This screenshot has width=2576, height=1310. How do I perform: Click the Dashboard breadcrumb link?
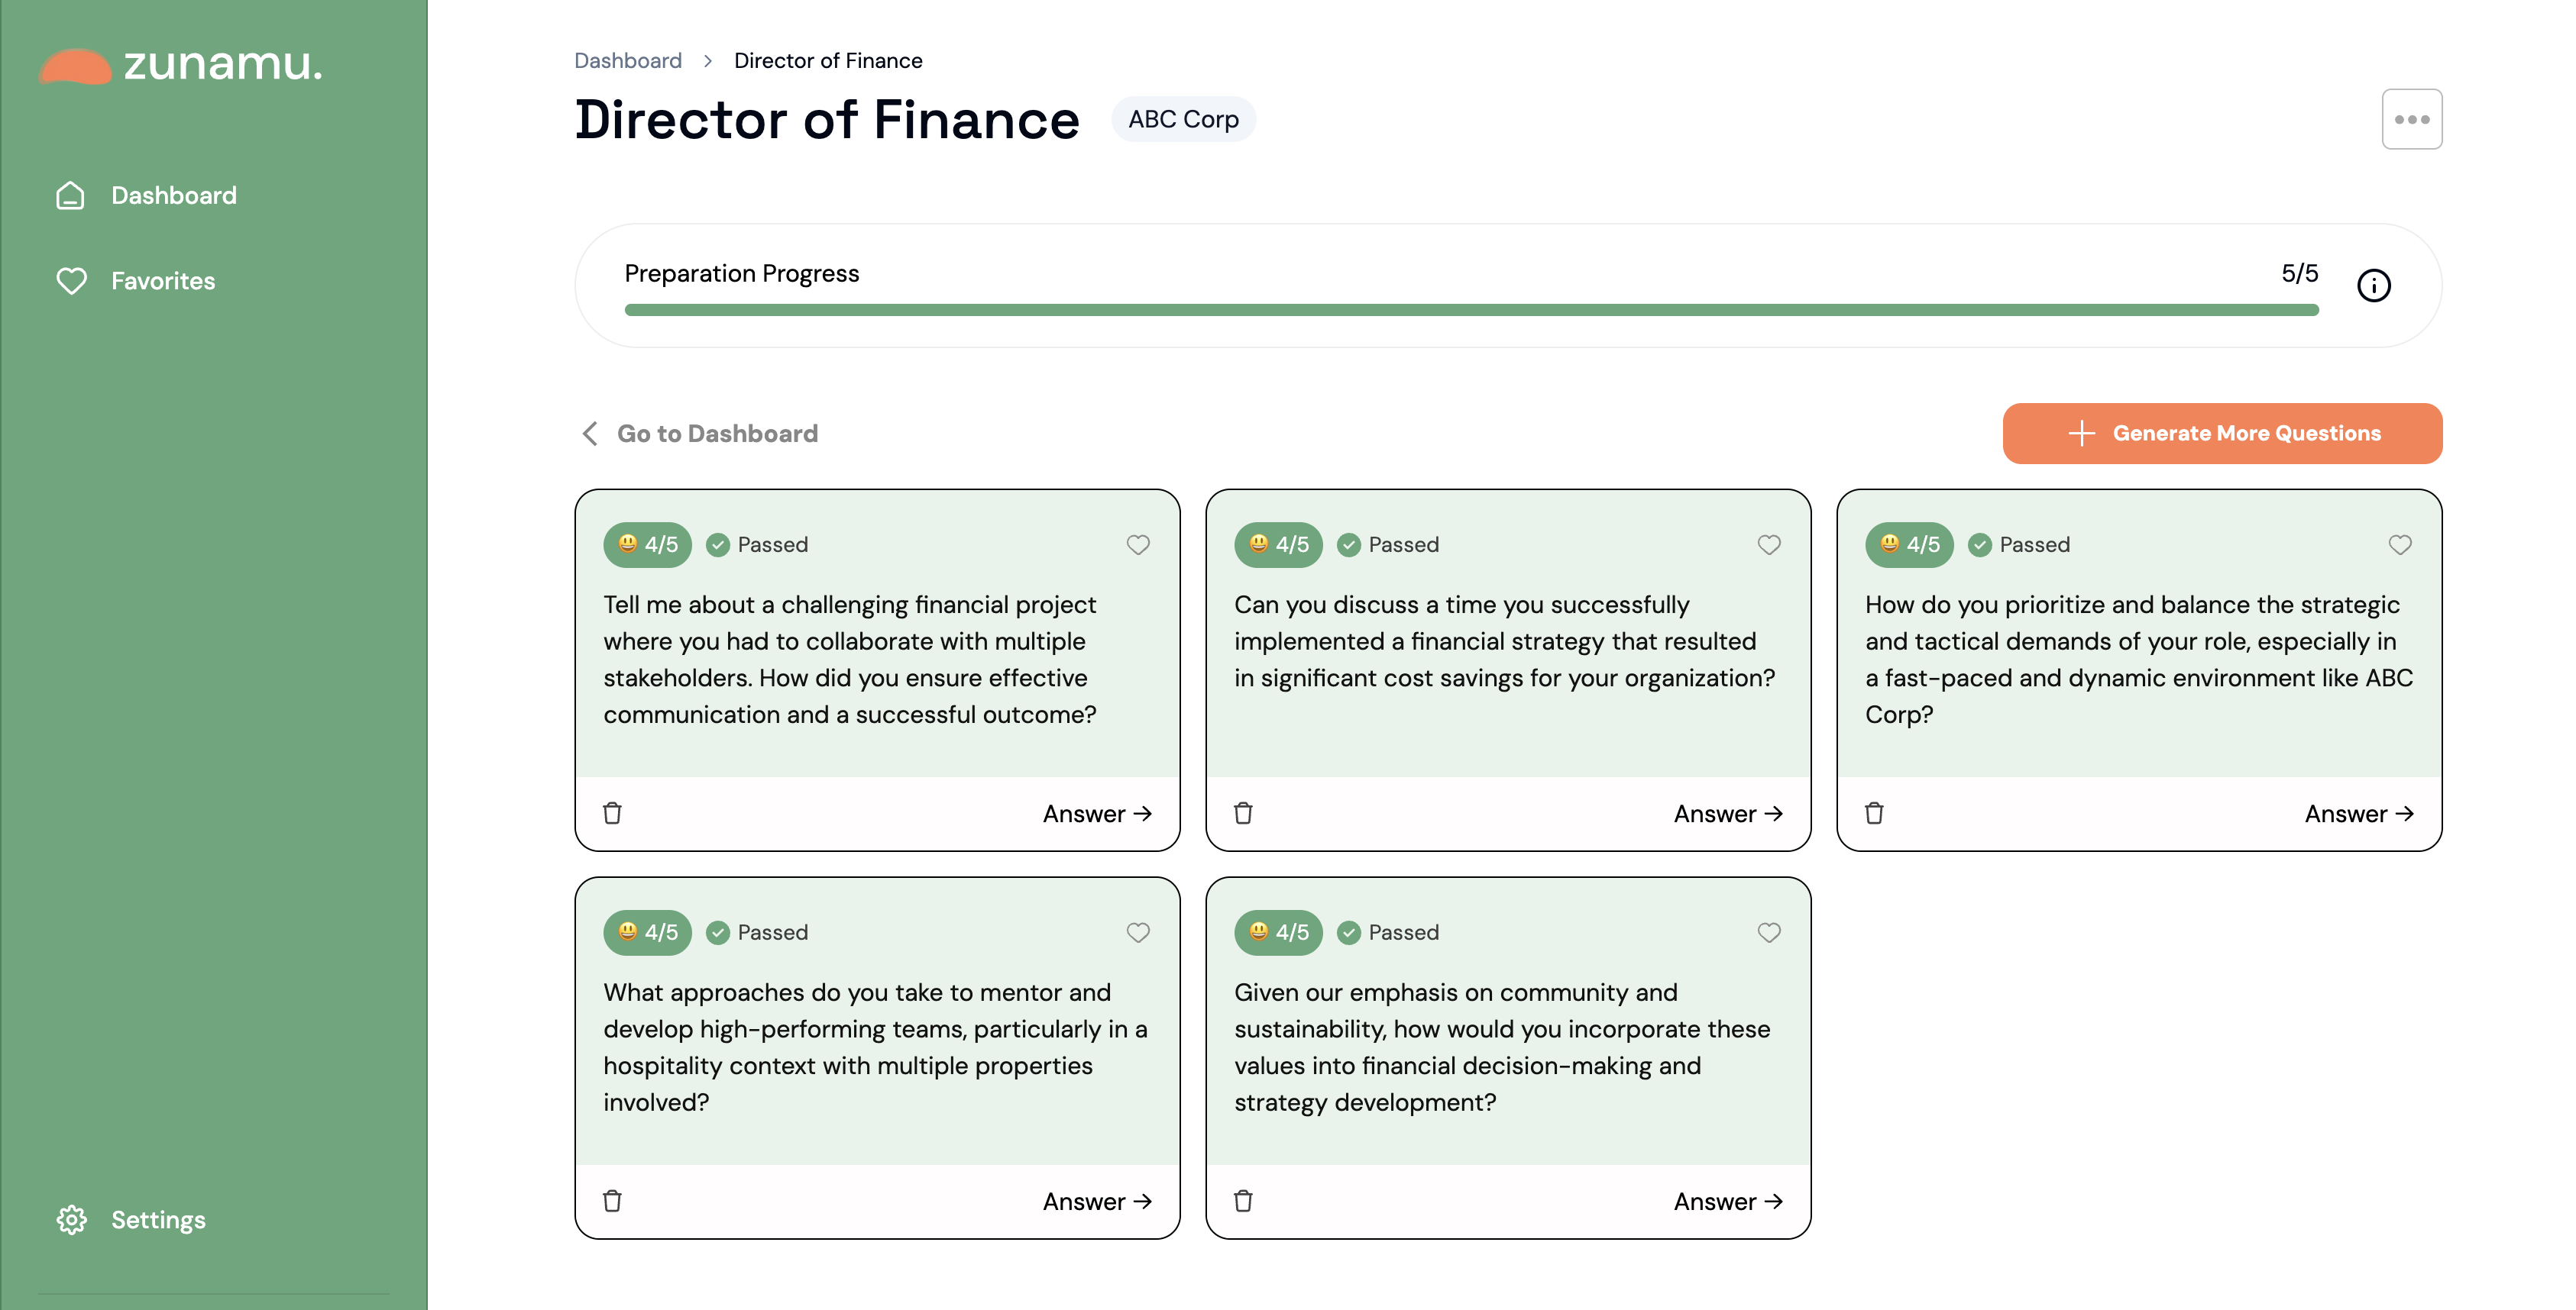[x=627, y=61]
